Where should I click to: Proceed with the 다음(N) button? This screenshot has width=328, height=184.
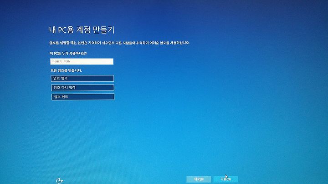(225, 179)
